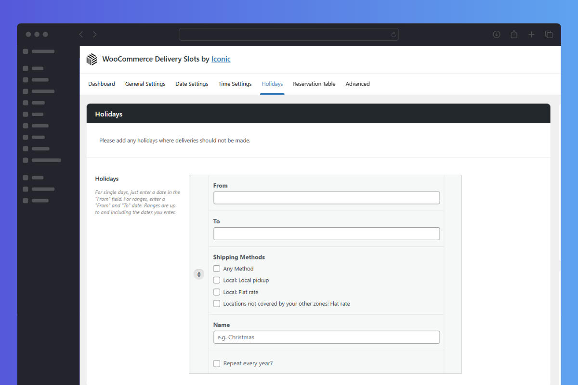
Task: Click the browser forward arrow
Action: (x=94, y=34)
